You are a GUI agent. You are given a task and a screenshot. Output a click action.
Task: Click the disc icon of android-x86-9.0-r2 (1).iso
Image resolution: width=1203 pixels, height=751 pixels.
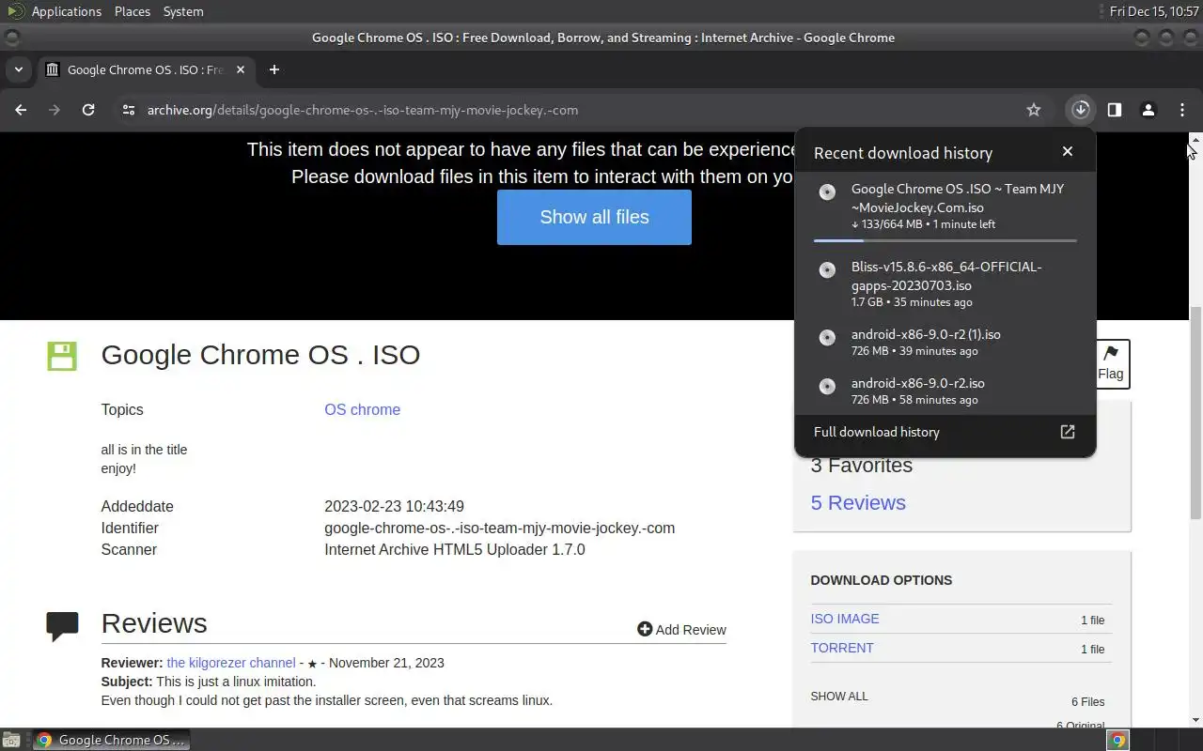[x=827, y=338]
